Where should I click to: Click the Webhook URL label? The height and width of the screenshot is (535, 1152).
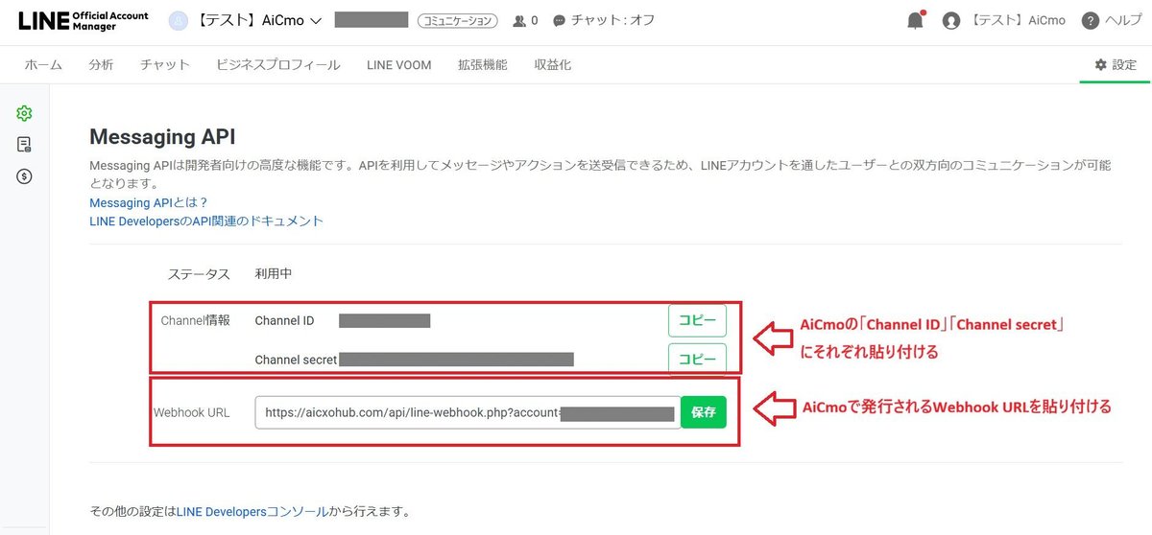pyautogui.click(x=191, y=412)
